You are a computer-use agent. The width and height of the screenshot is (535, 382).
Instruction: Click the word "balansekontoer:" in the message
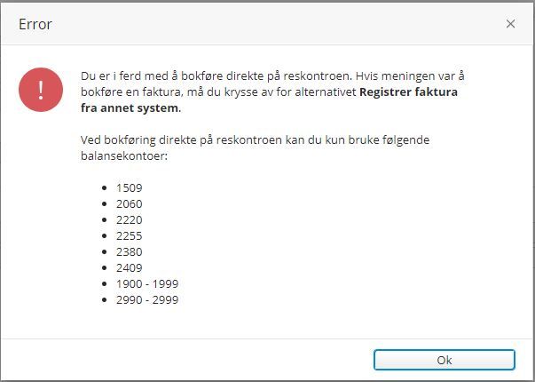pos(124,155)
